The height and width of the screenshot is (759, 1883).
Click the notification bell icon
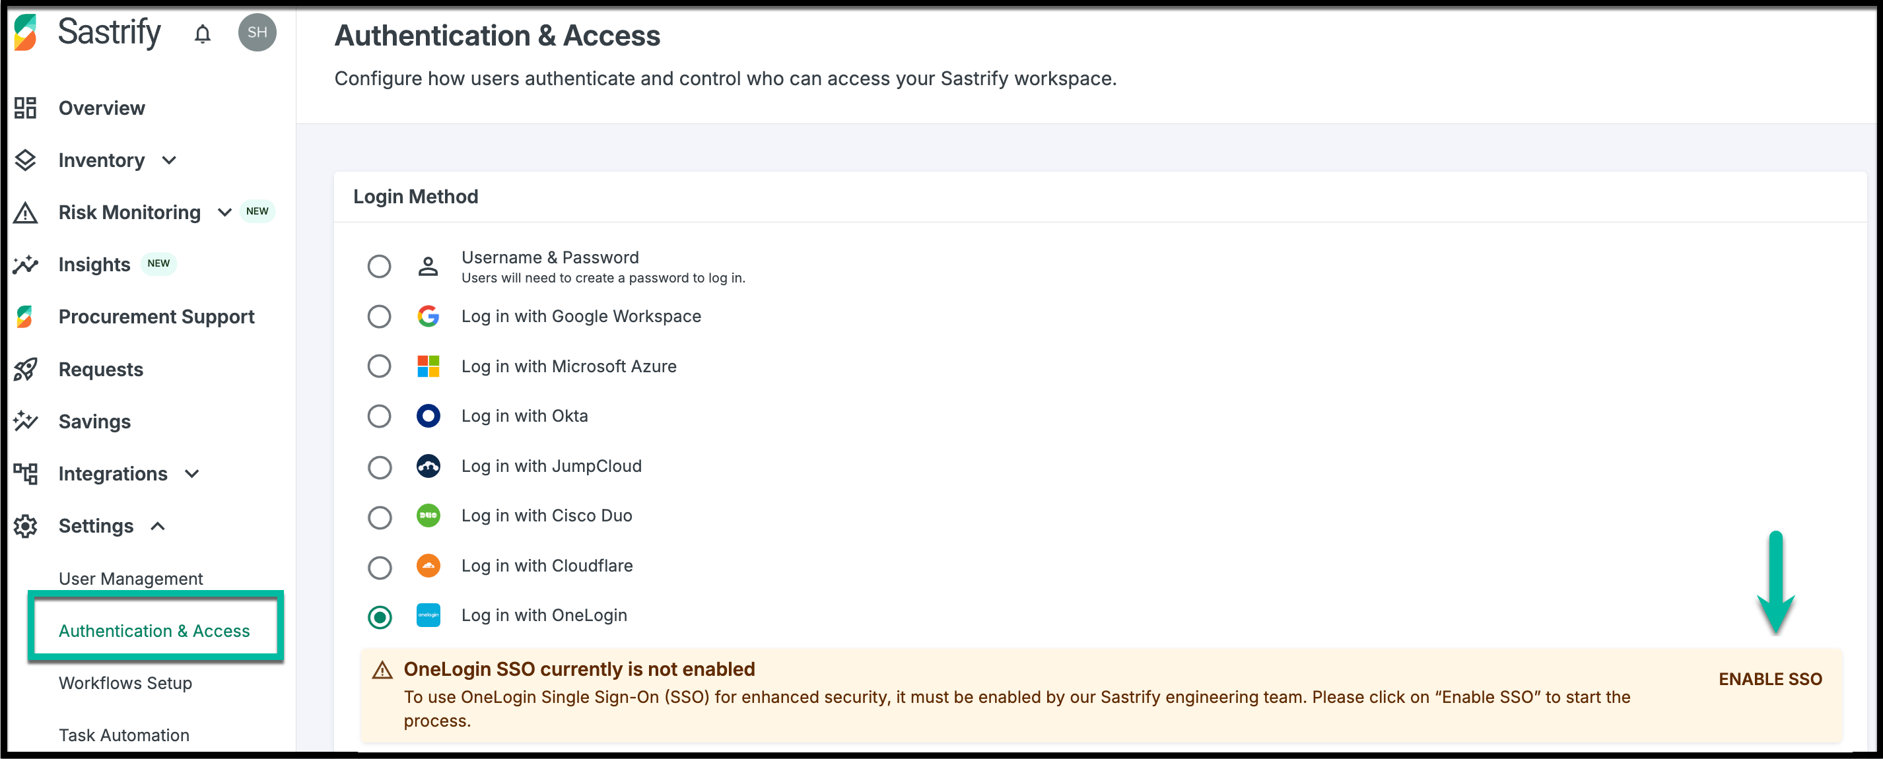(x=203, y=34)
